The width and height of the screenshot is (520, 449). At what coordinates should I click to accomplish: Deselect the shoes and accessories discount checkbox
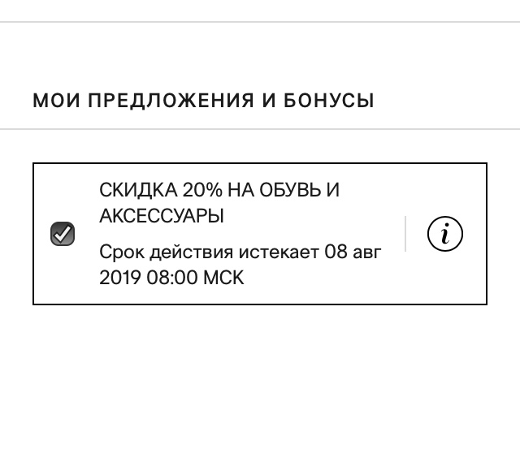pyautogui.click(x=63, y=234)
